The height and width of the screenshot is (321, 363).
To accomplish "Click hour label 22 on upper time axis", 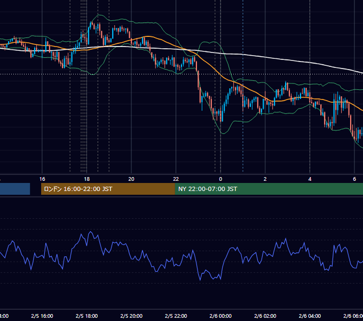I will click(176, 179).
